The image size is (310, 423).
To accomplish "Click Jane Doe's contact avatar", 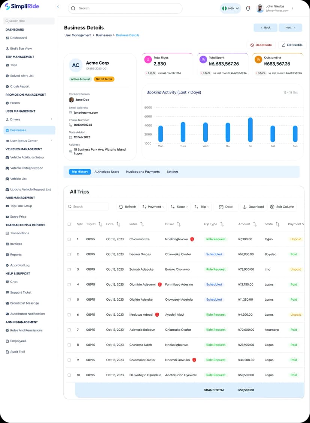I will pos(71,100).
